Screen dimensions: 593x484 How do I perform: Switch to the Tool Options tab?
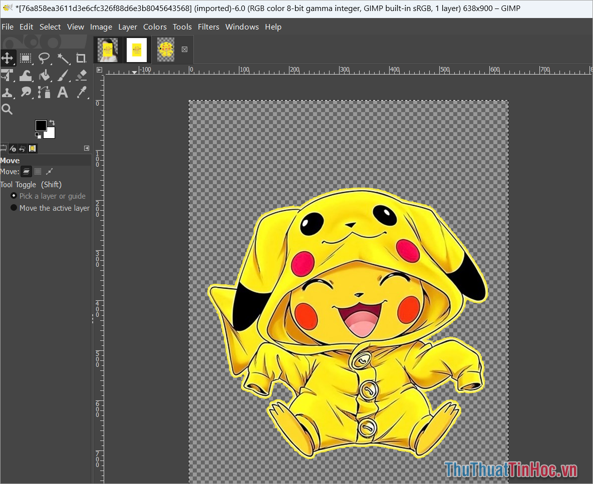click(x=4, y=149)
